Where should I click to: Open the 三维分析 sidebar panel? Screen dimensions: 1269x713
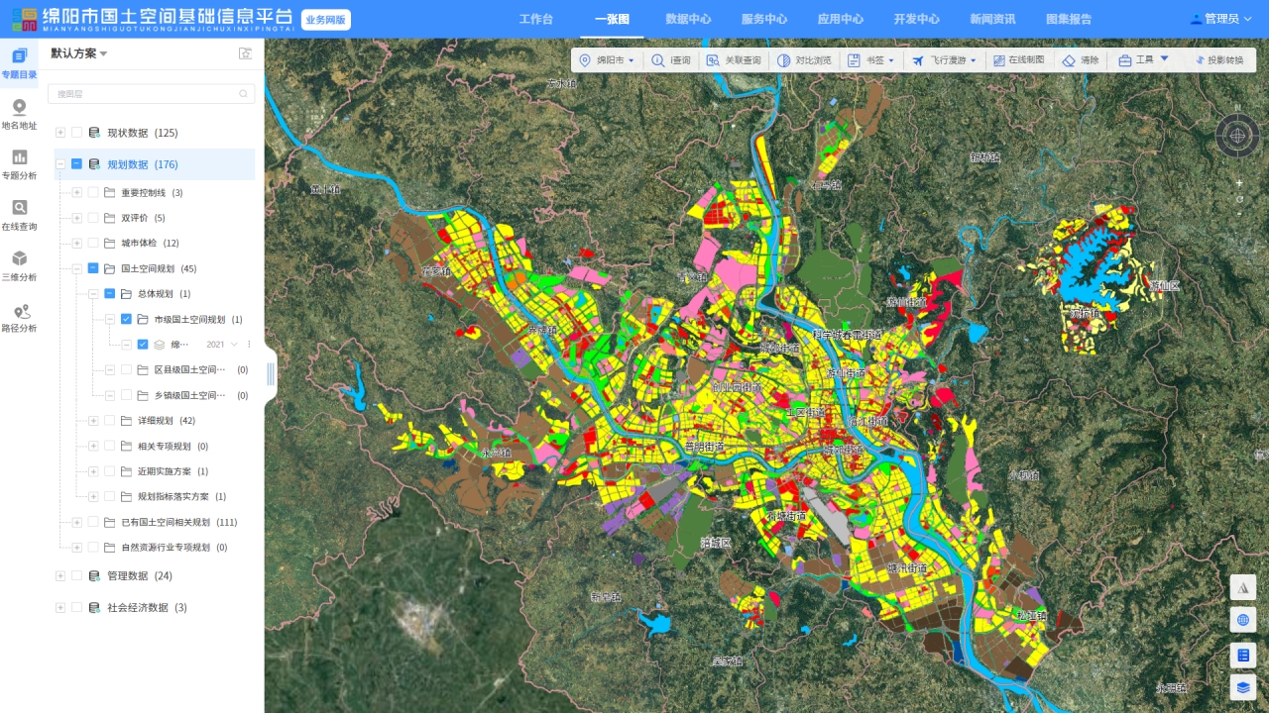[x=19, y=266]
